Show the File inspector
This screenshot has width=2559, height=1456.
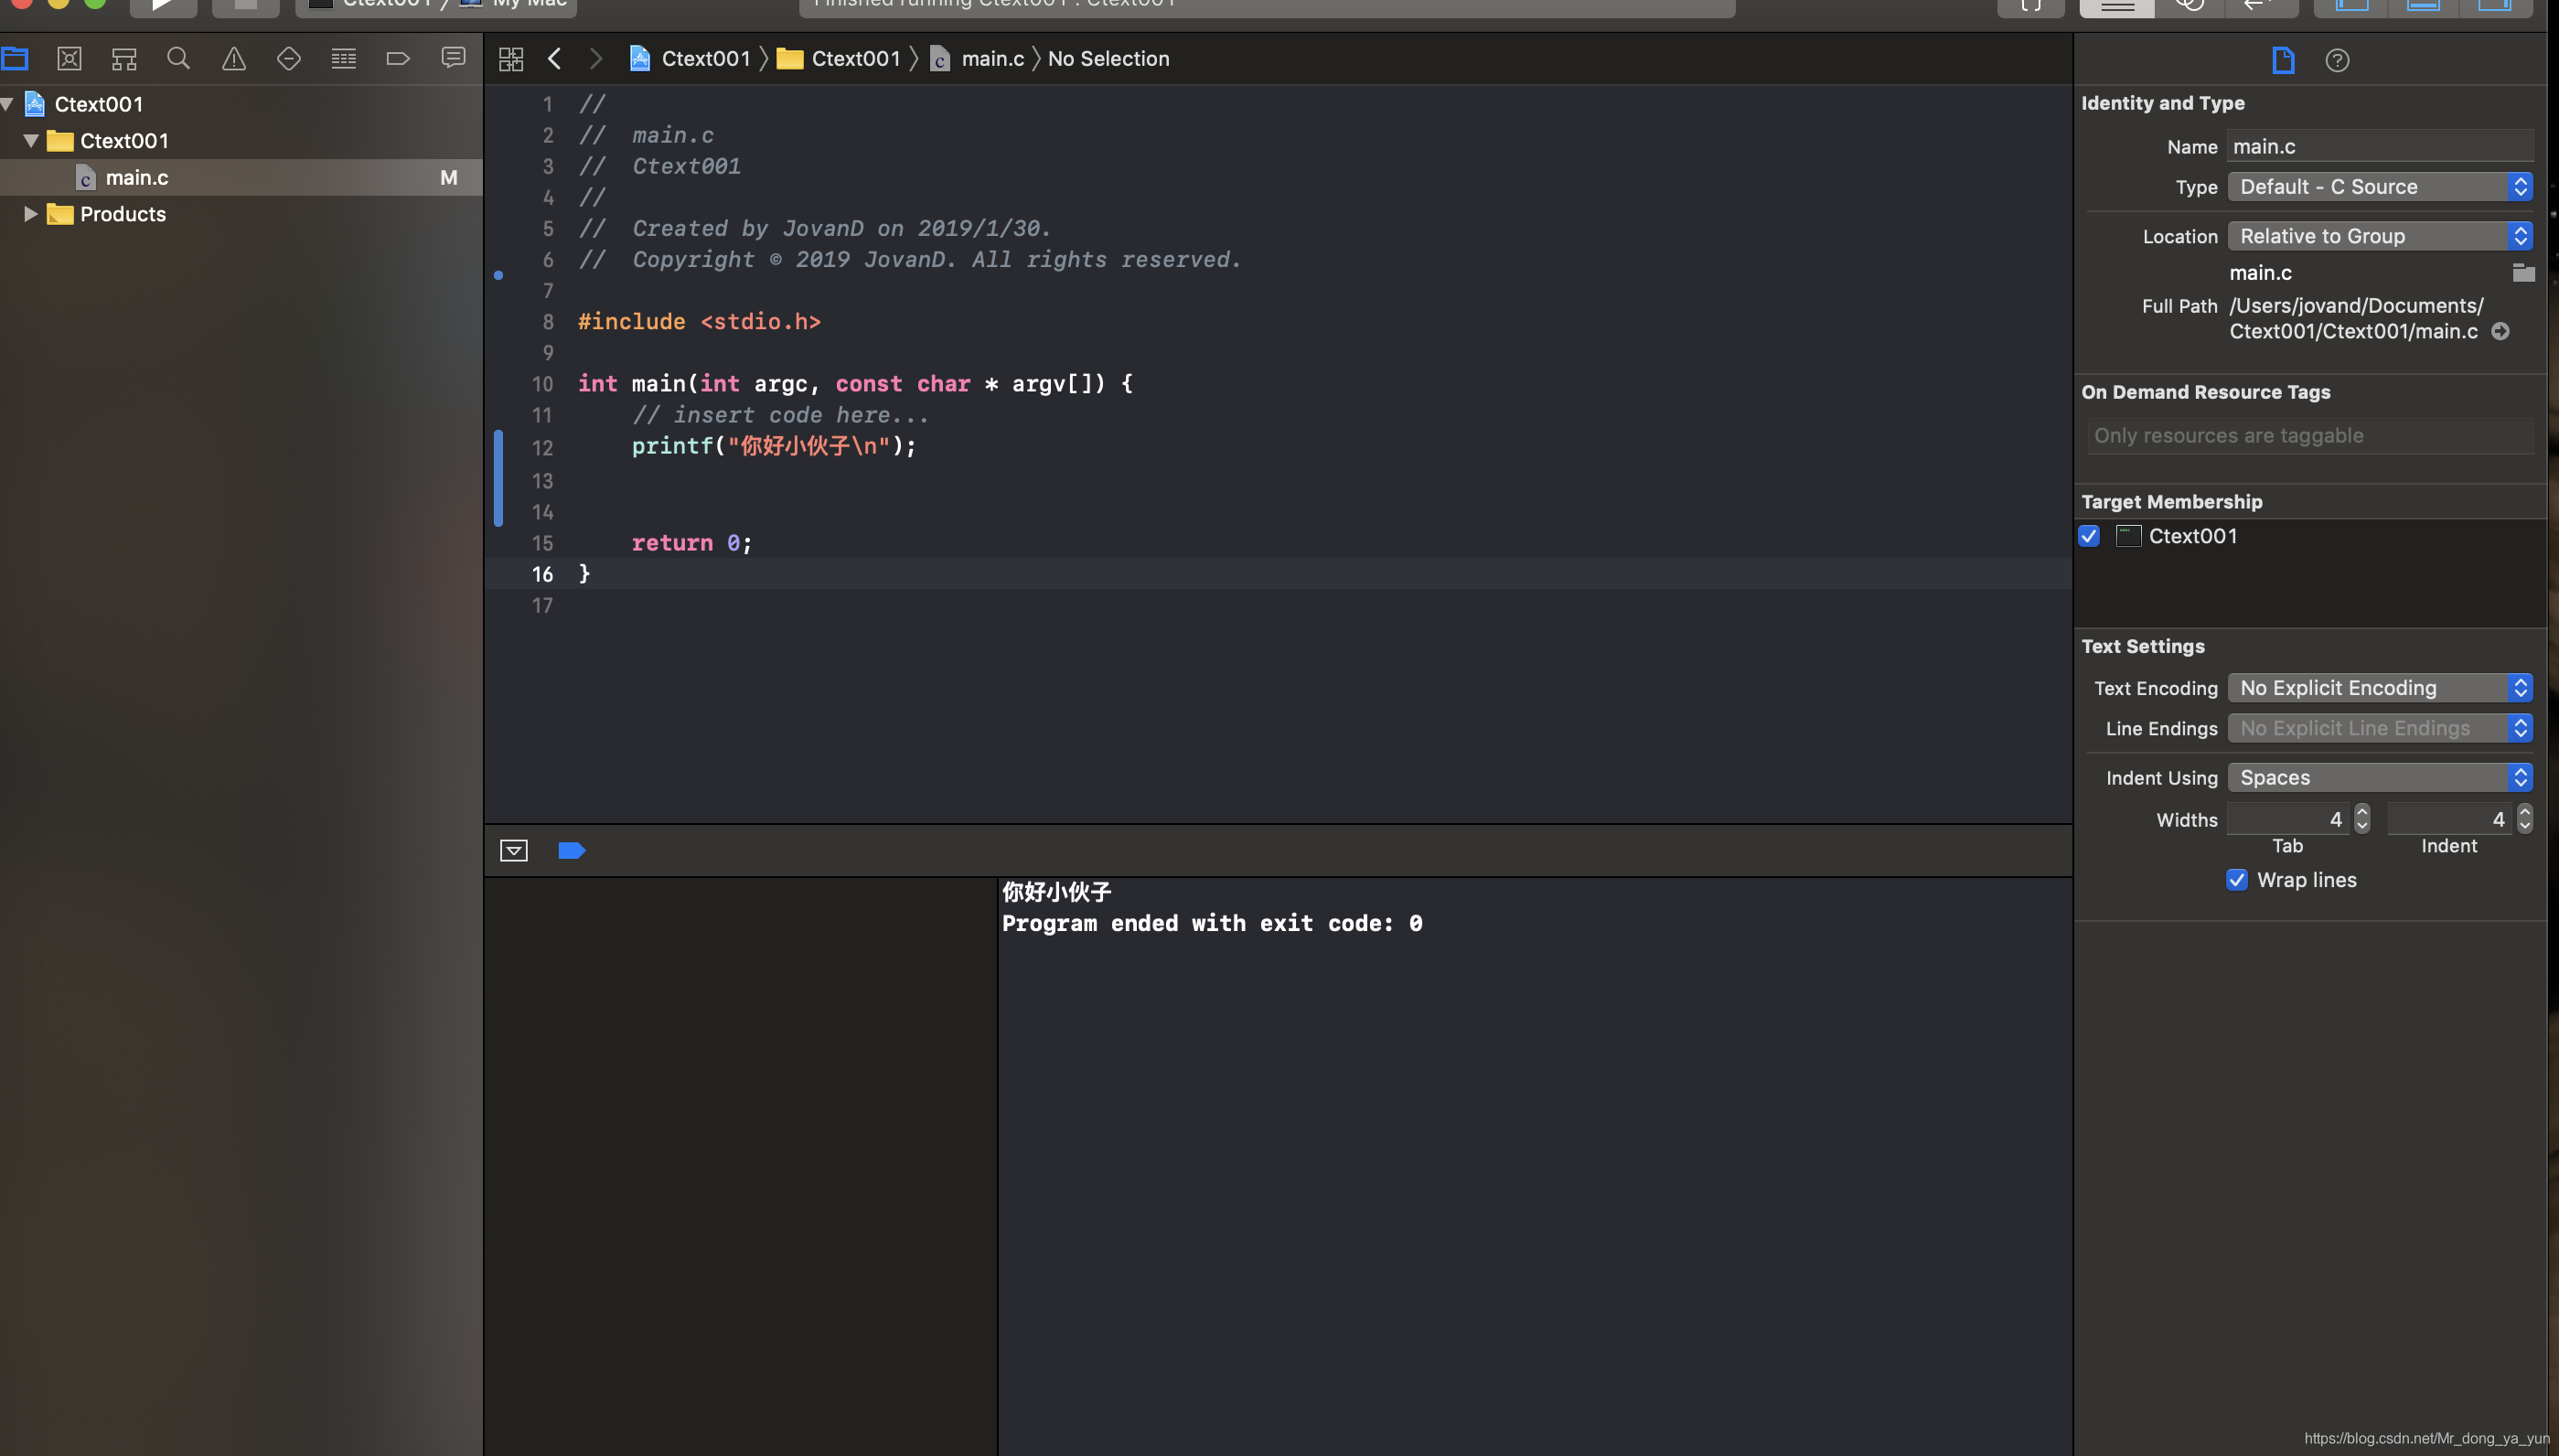click(x=2283, y=60)
